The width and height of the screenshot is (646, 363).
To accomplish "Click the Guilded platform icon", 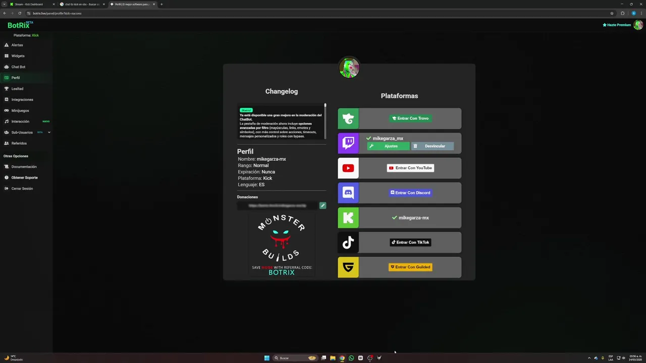I will pos(348,267).
